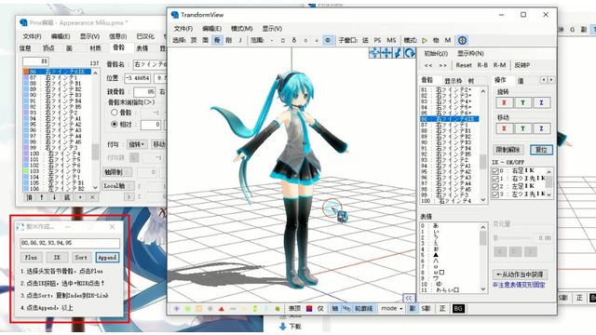Click the down arrow of the Pmx editor bone list
596x335 pixels.
click(95, 188)
